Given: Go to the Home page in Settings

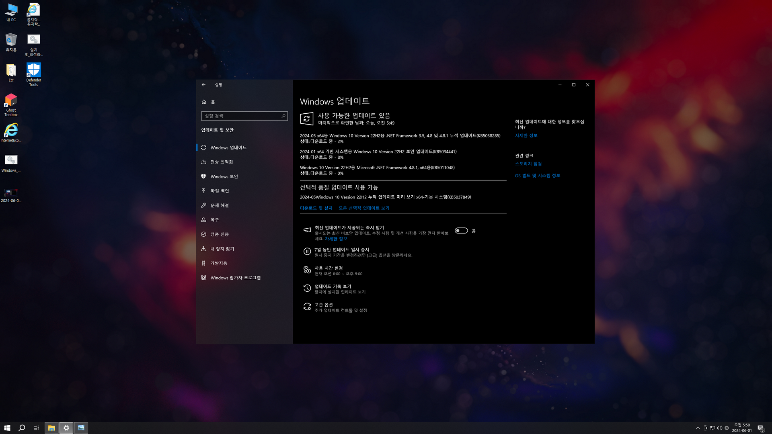Looking at the screenshot, I should coord(213,102).
